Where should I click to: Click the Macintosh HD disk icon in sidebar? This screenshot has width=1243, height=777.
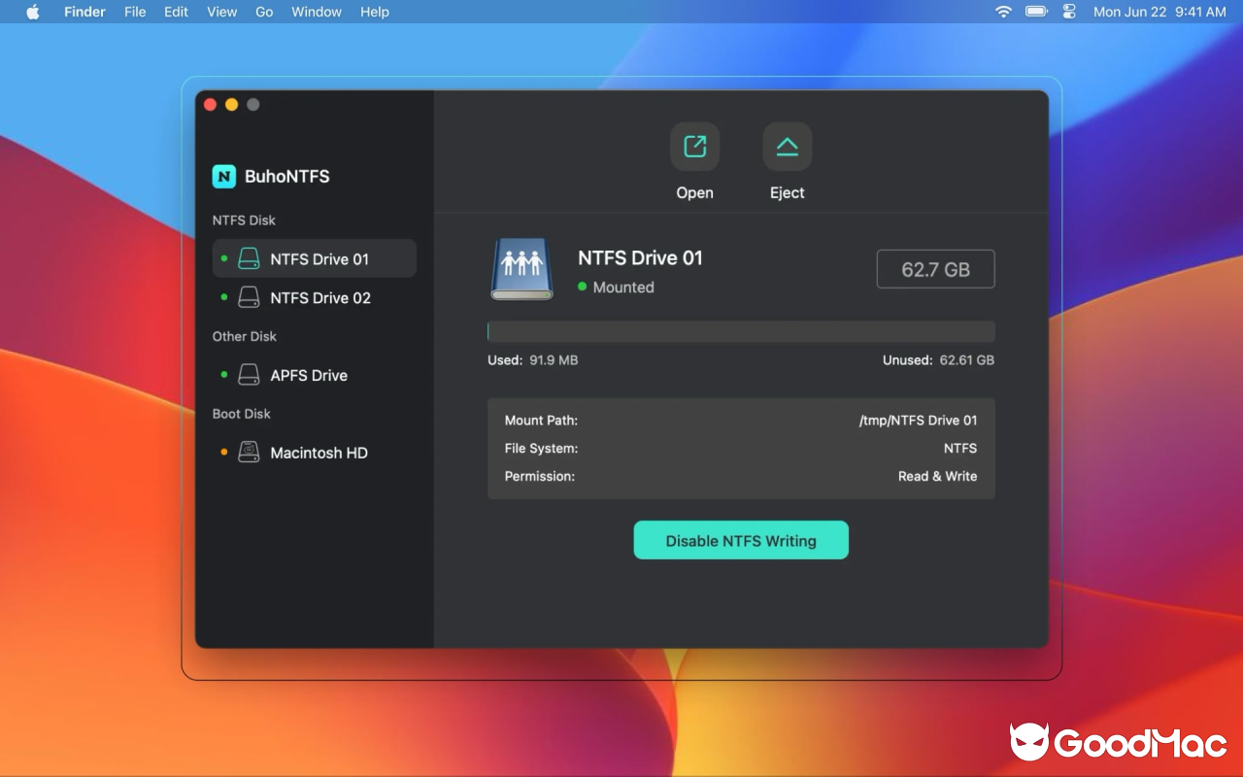click(x=250, y=453)
